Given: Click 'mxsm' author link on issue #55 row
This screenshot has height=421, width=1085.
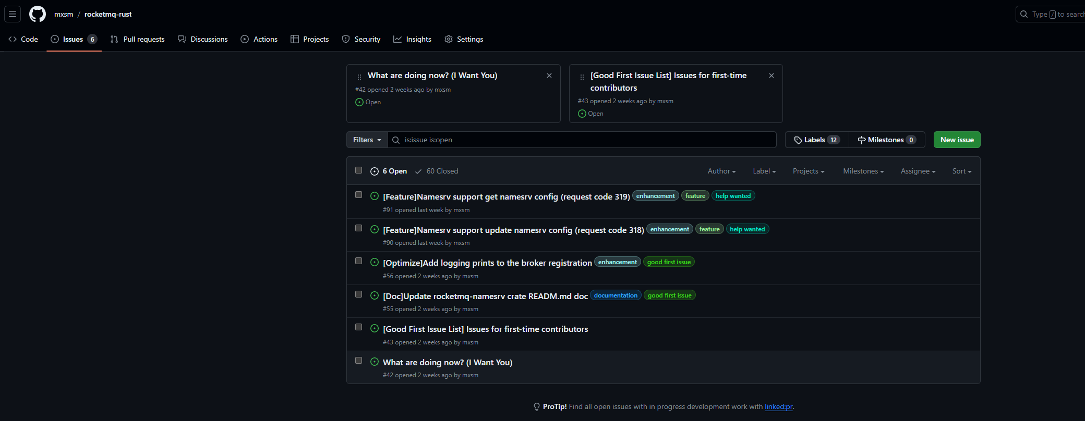Looking at the screenshot, I should pyautogui.click(x=470, y=309).
